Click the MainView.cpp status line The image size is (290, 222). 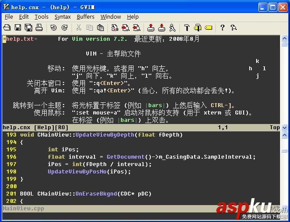[141, 209]
